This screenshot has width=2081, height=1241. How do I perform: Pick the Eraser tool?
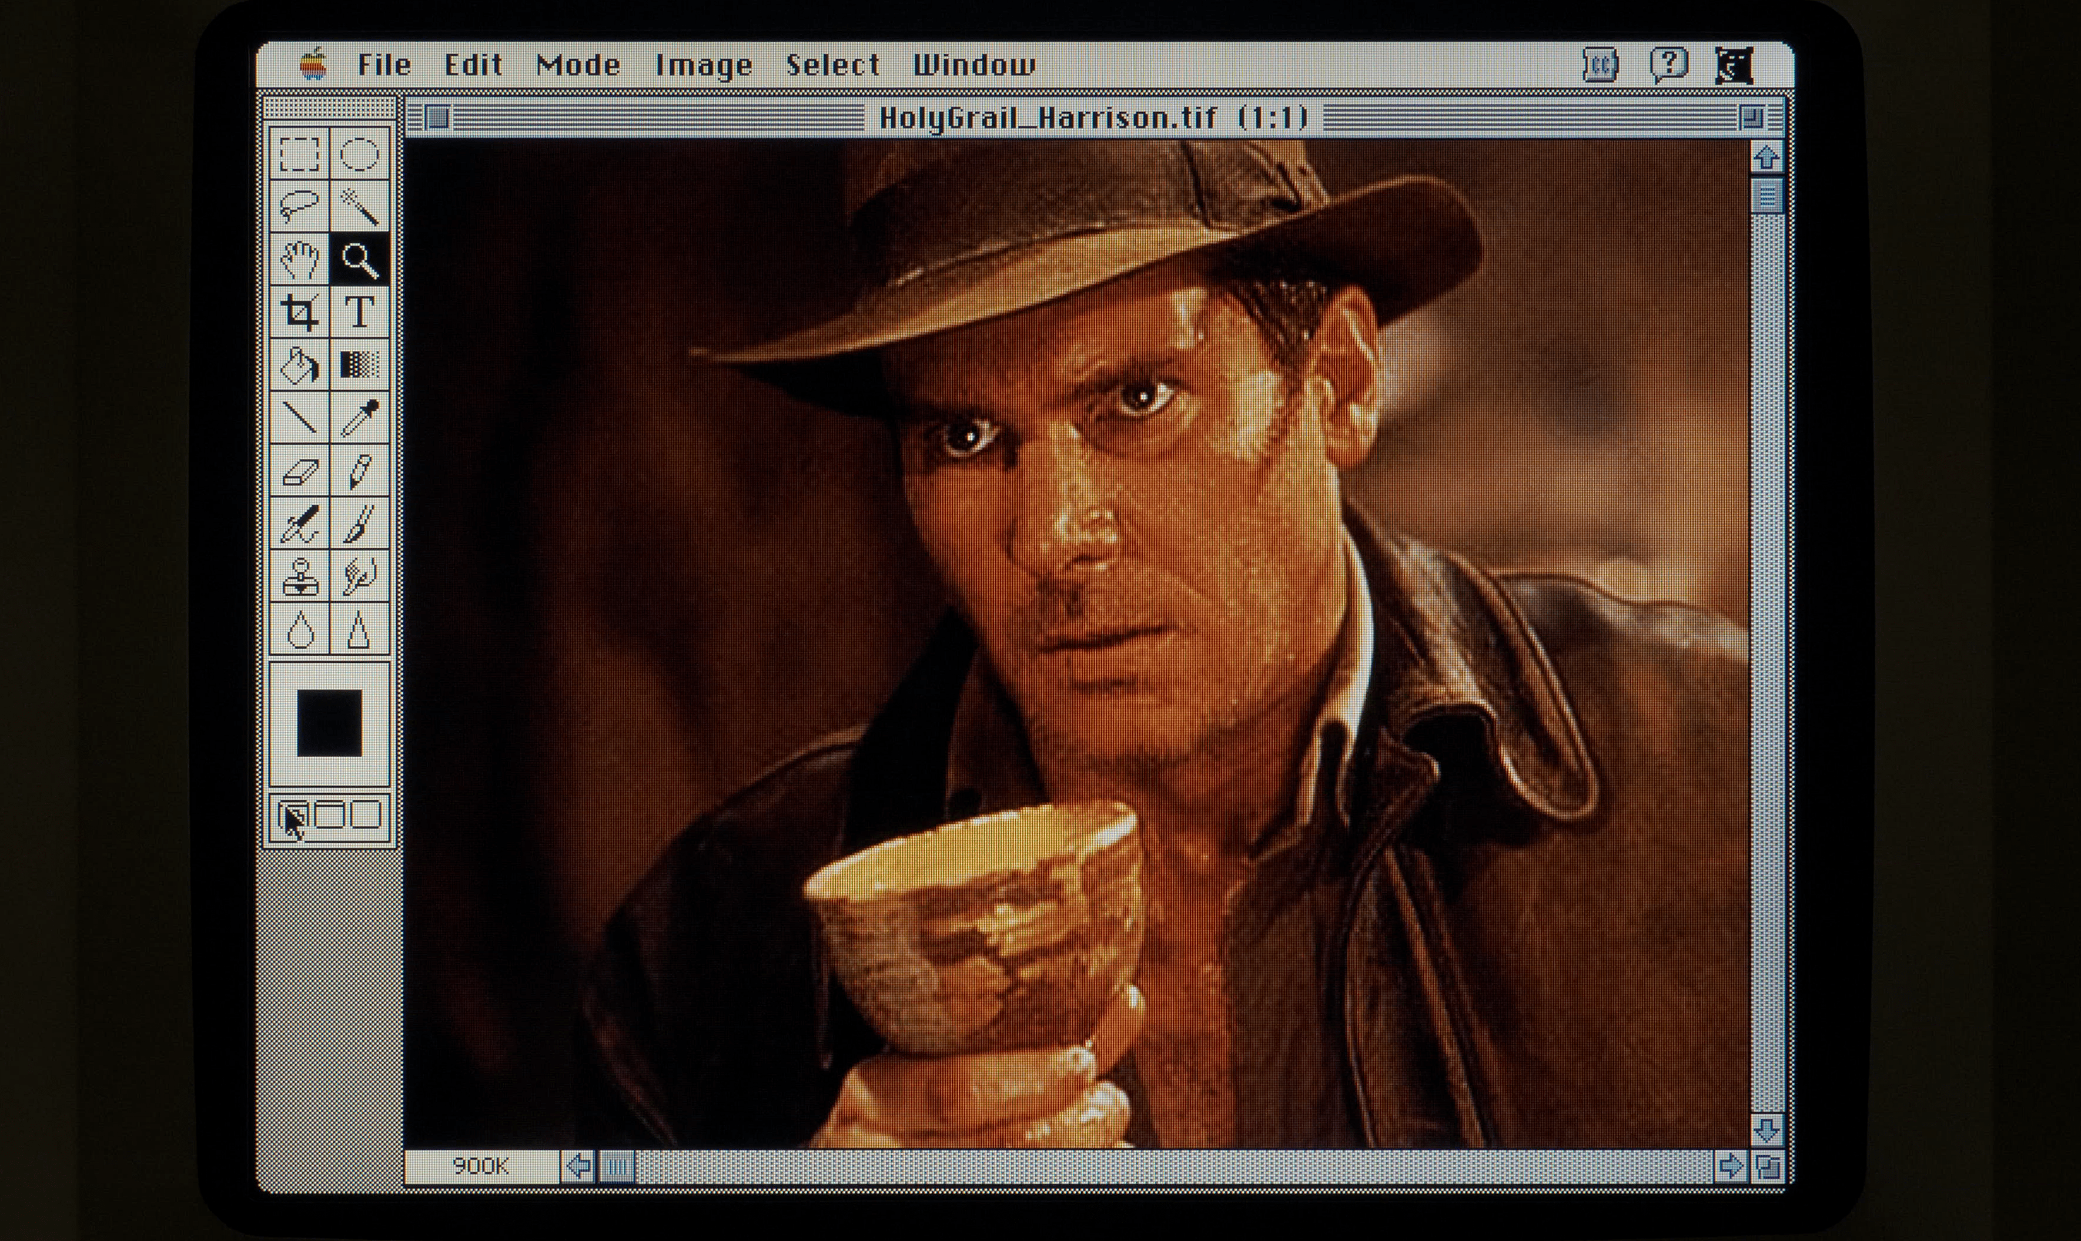299,470
